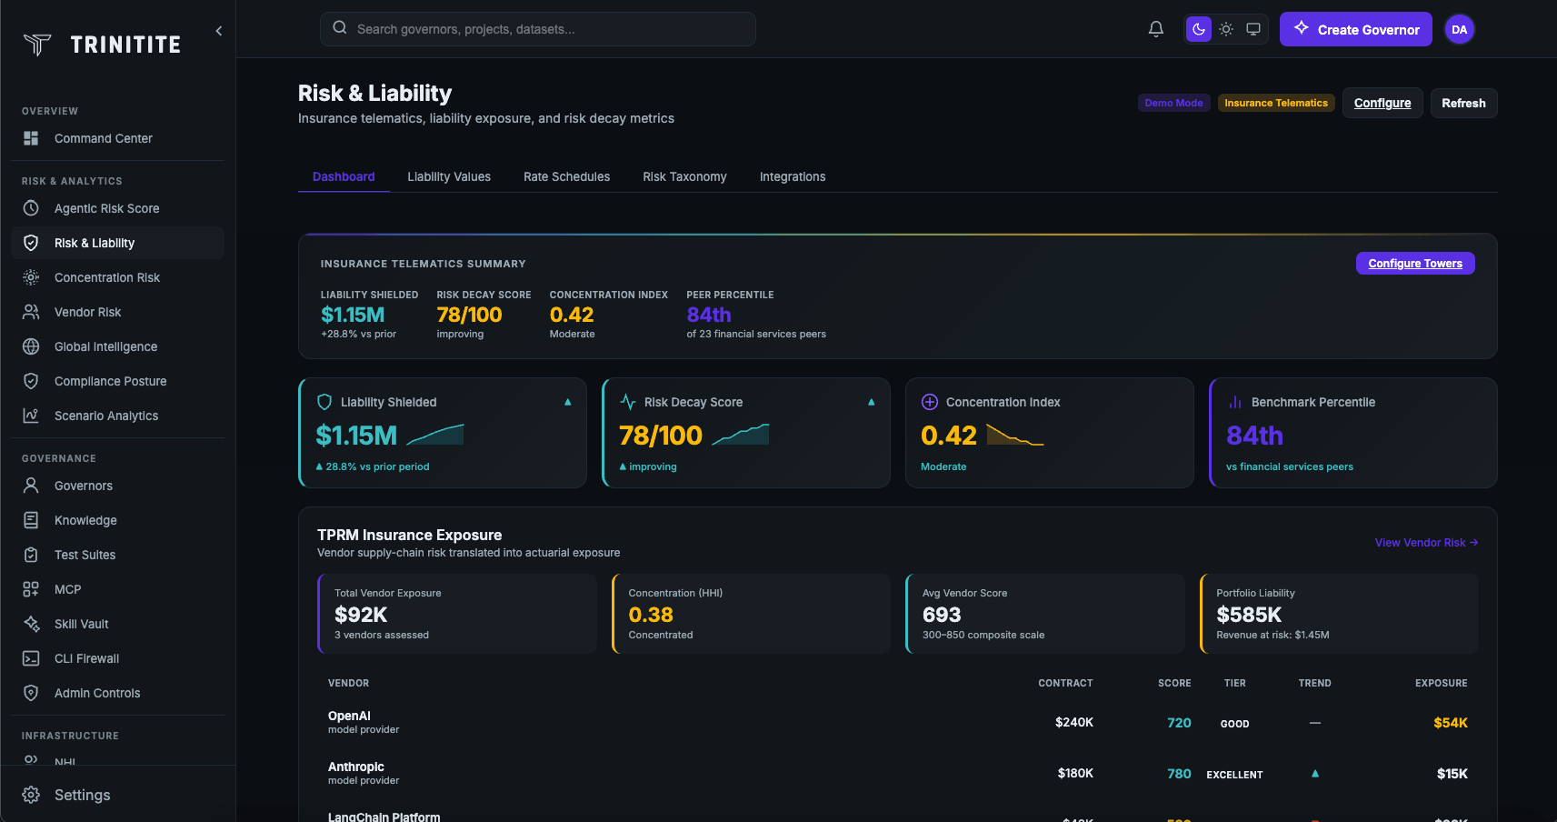
Task: Open Concentration Risk from sidebar icon
Action: pos(31,277)
